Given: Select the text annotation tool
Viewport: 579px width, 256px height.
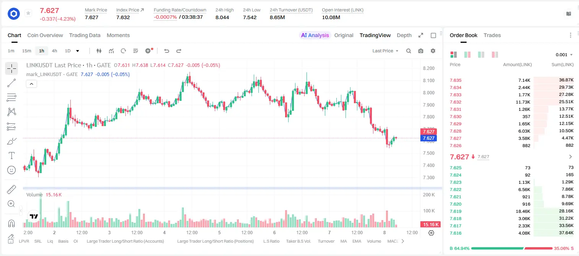Looking at the screenshot, I should (11, 156).
